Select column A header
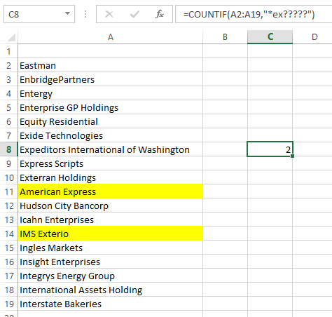332x317 pixels. [x=111, y=37]
